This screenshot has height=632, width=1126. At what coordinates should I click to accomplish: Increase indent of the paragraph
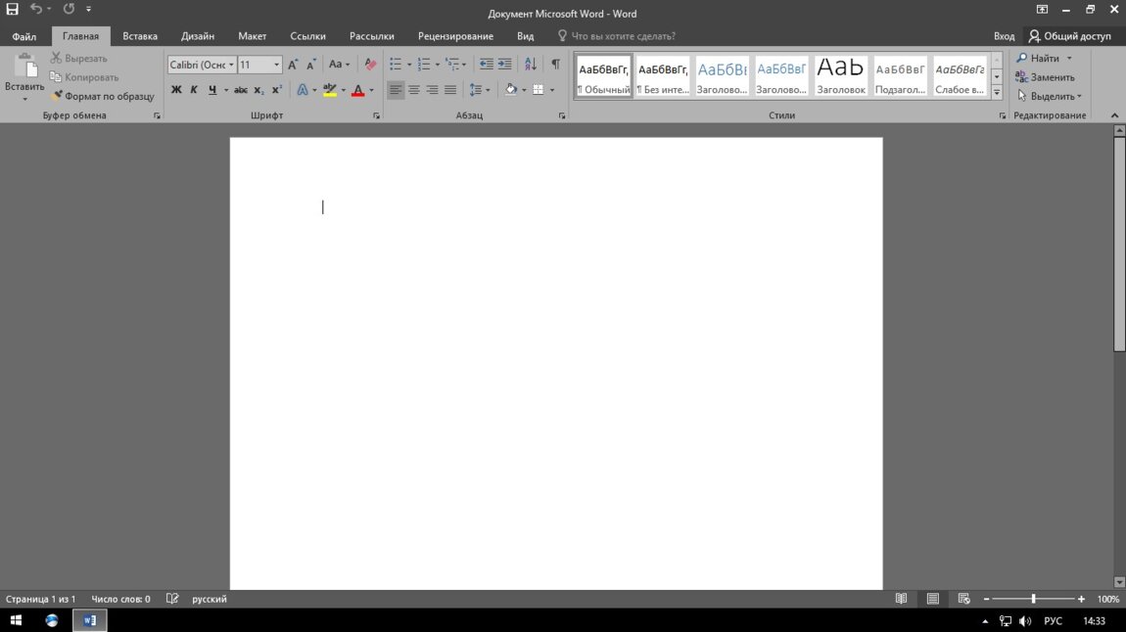(504, 65)
